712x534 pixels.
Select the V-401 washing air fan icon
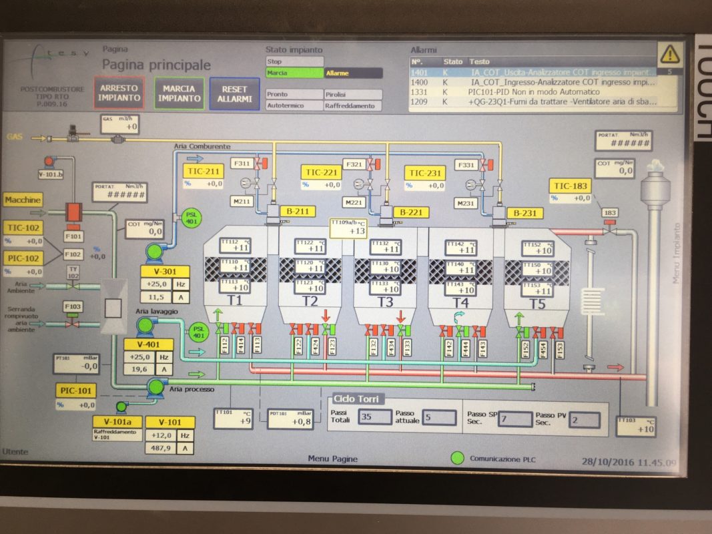[145, 326]
